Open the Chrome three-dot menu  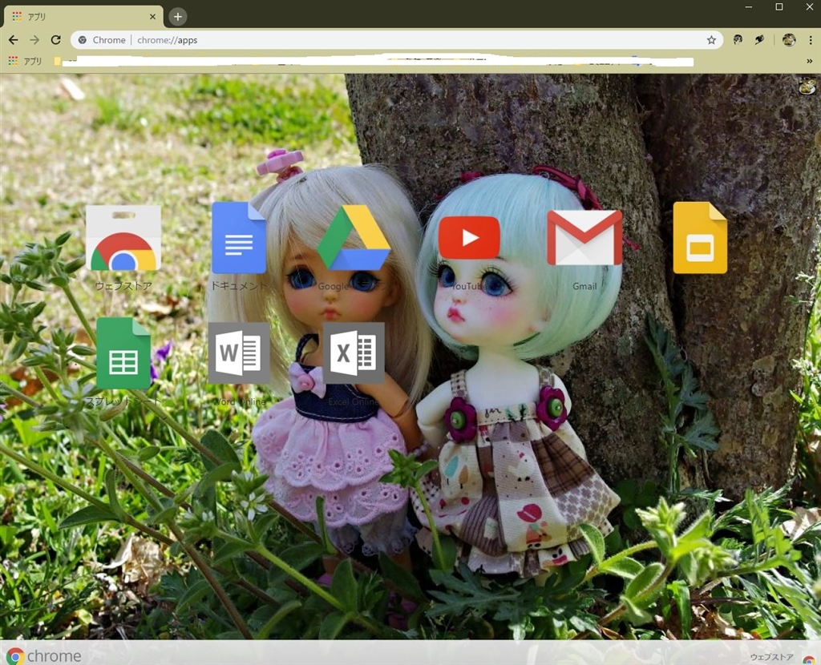pos(810,40)
